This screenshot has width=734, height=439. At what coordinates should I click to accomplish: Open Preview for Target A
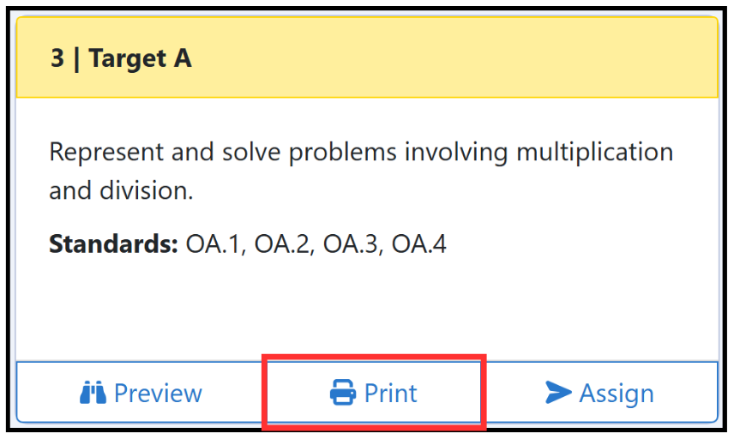[141, 392]
